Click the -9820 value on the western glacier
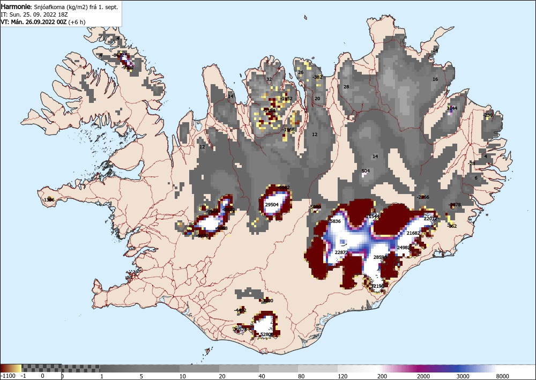 [228, 210]
